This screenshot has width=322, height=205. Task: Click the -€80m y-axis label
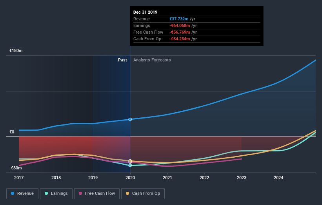tap(16, 168)
